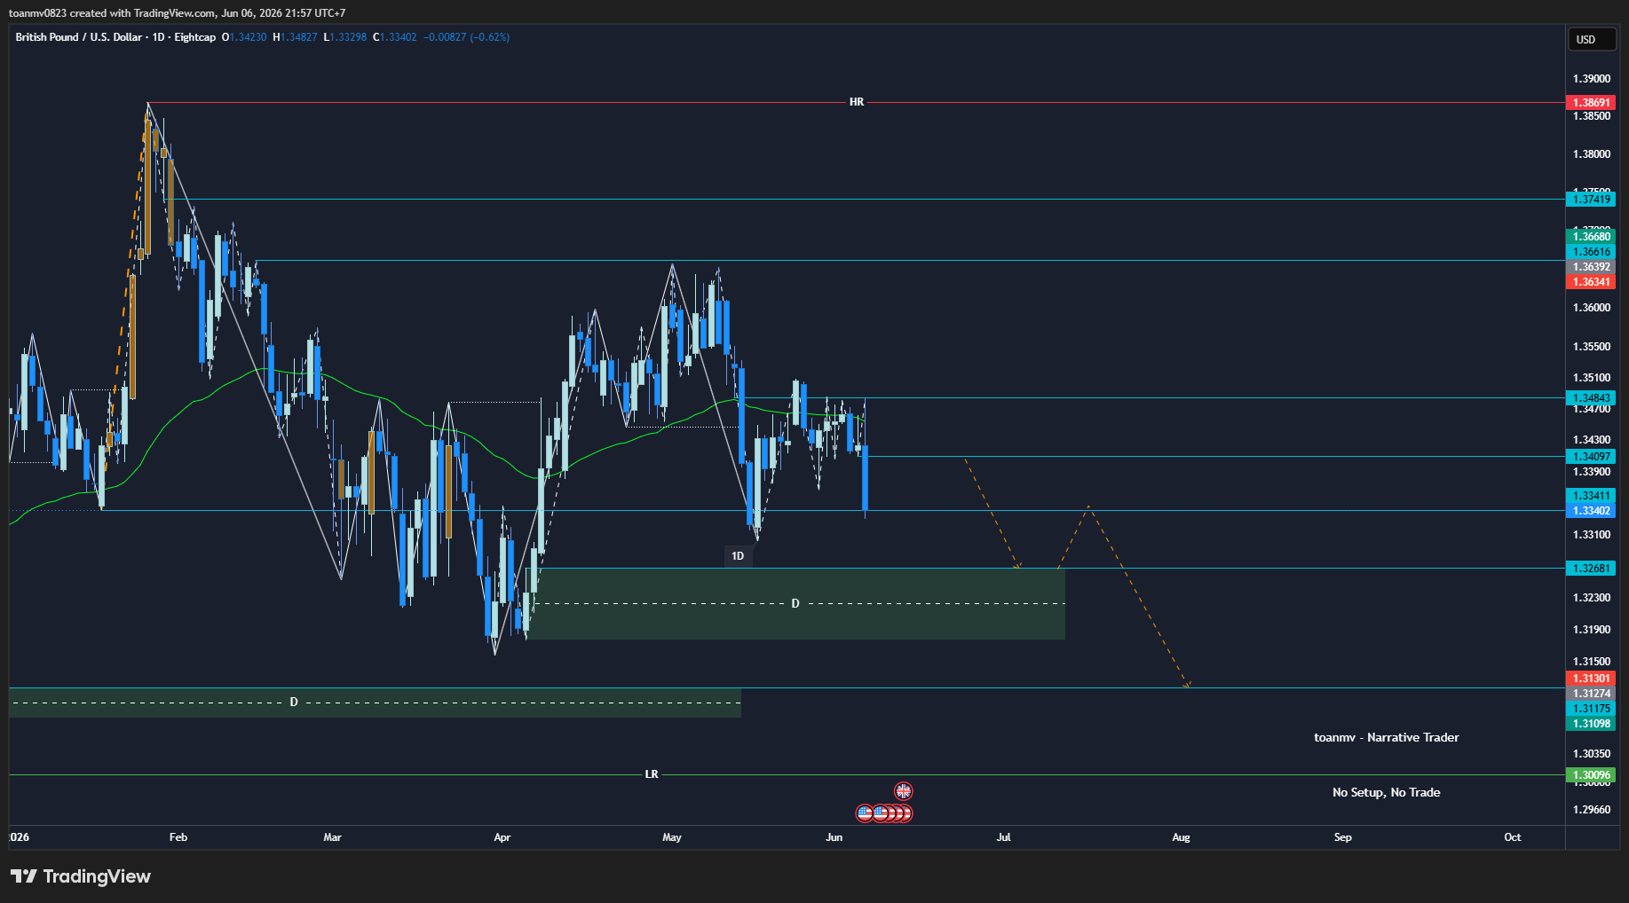Image resolution: width=1629 pixels, height=903 pixels.
Task: Click the 1.34843 price label
Action: pyautogui.click(x=1592, y=398)
